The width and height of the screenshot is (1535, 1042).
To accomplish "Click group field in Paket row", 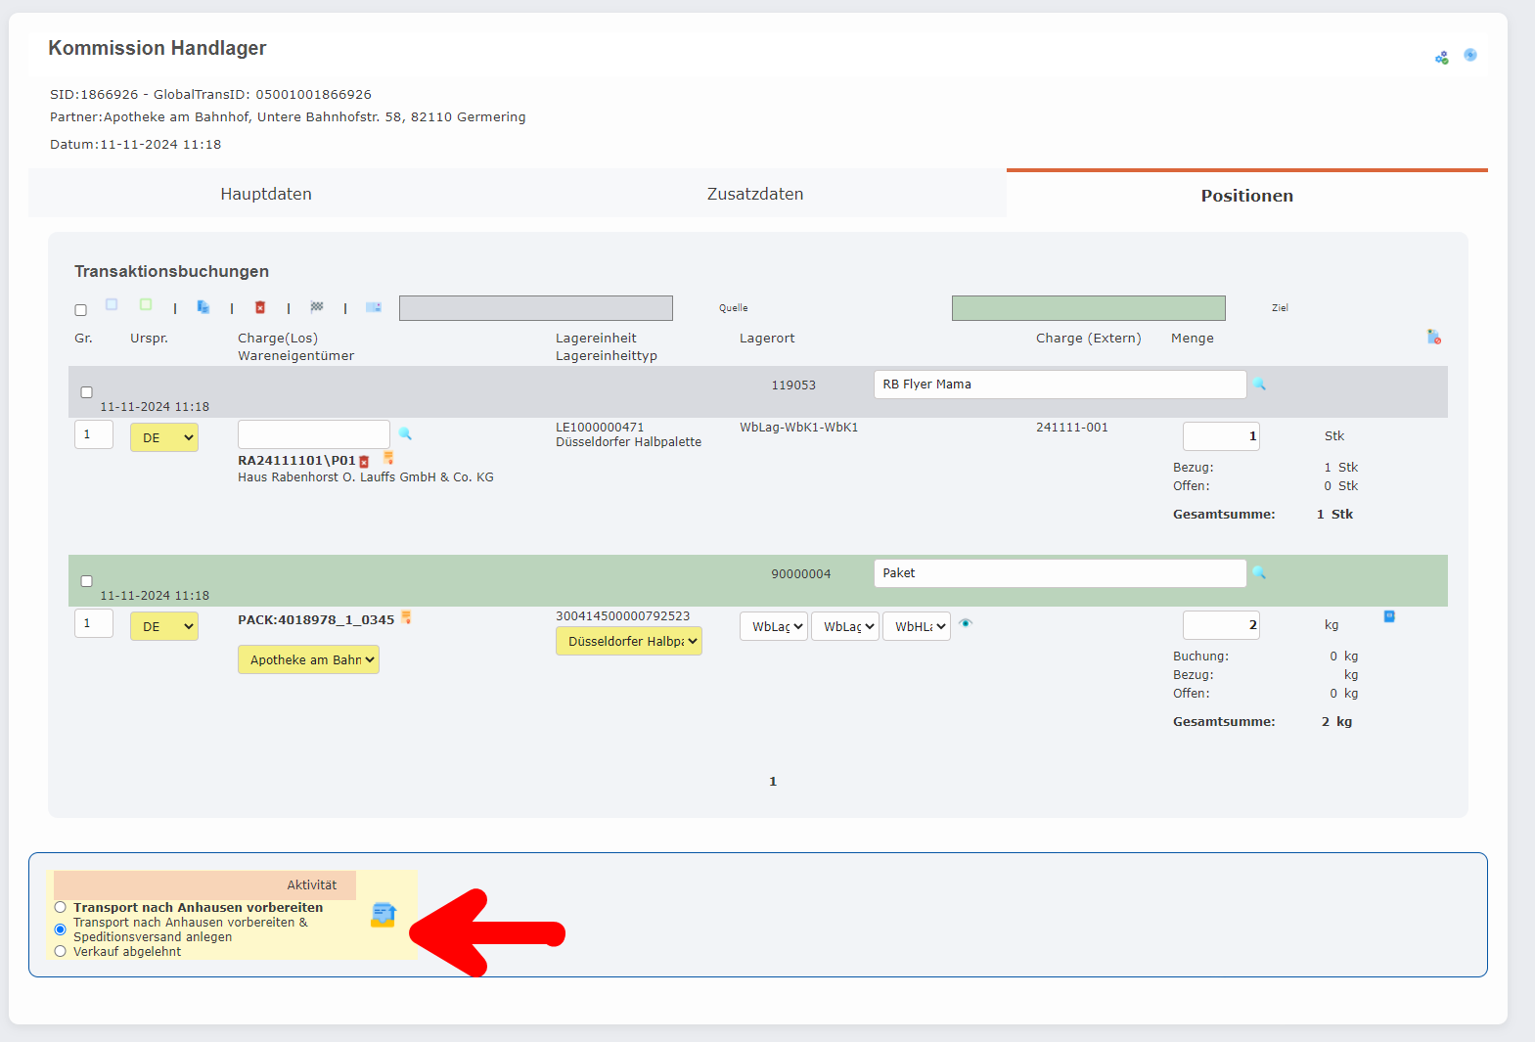I will (x=94, y=623).
